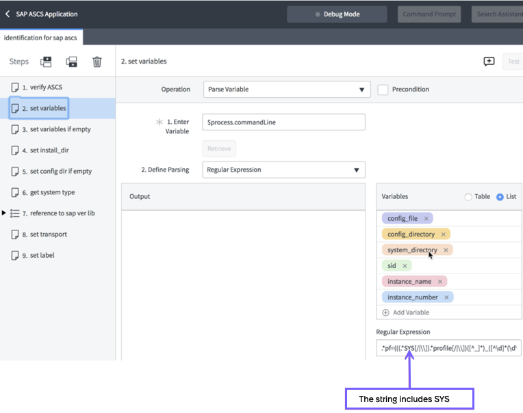Click step icon for 5. set config dir if empty
This screenshot has height=413, width=523.
[15, 171]
